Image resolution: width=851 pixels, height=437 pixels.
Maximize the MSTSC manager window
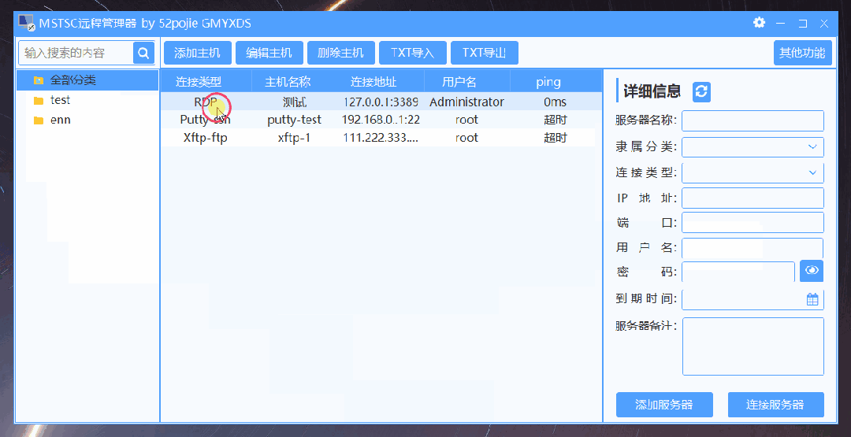[x=803, y=23]
